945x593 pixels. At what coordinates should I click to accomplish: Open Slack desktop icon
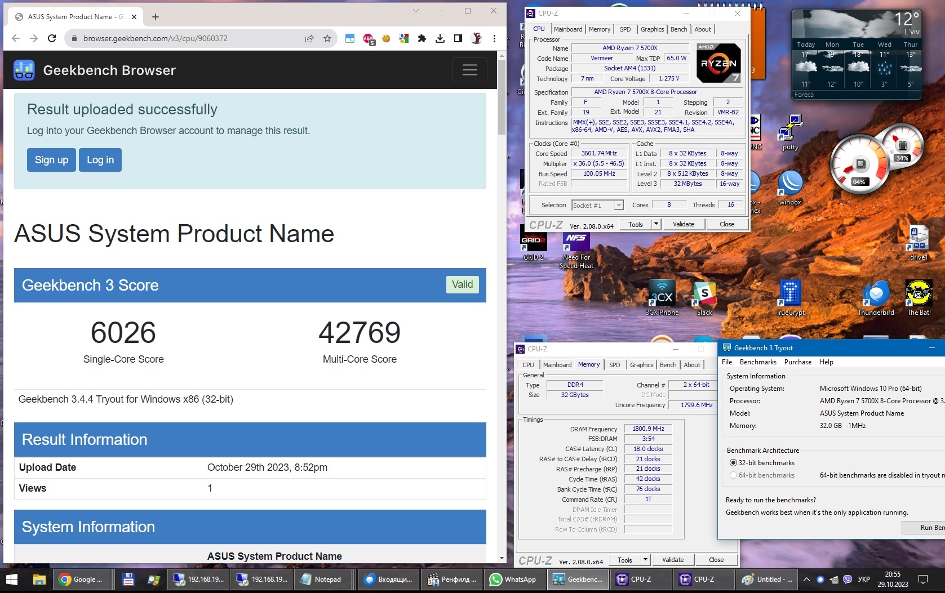704,297
